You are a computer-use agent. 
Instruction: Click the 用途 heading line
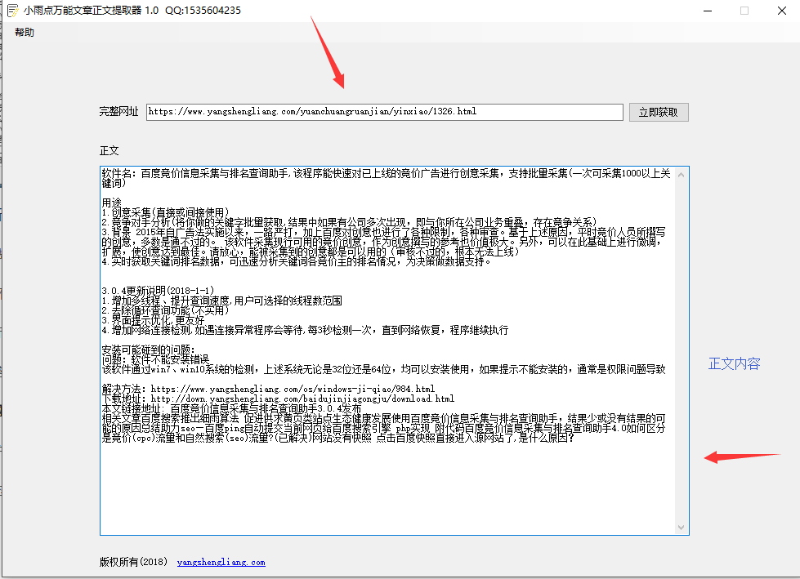pos(111,203)
